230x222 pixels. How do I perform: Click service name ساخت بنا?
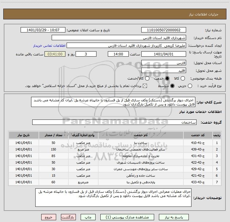click(x=141, y=143)
